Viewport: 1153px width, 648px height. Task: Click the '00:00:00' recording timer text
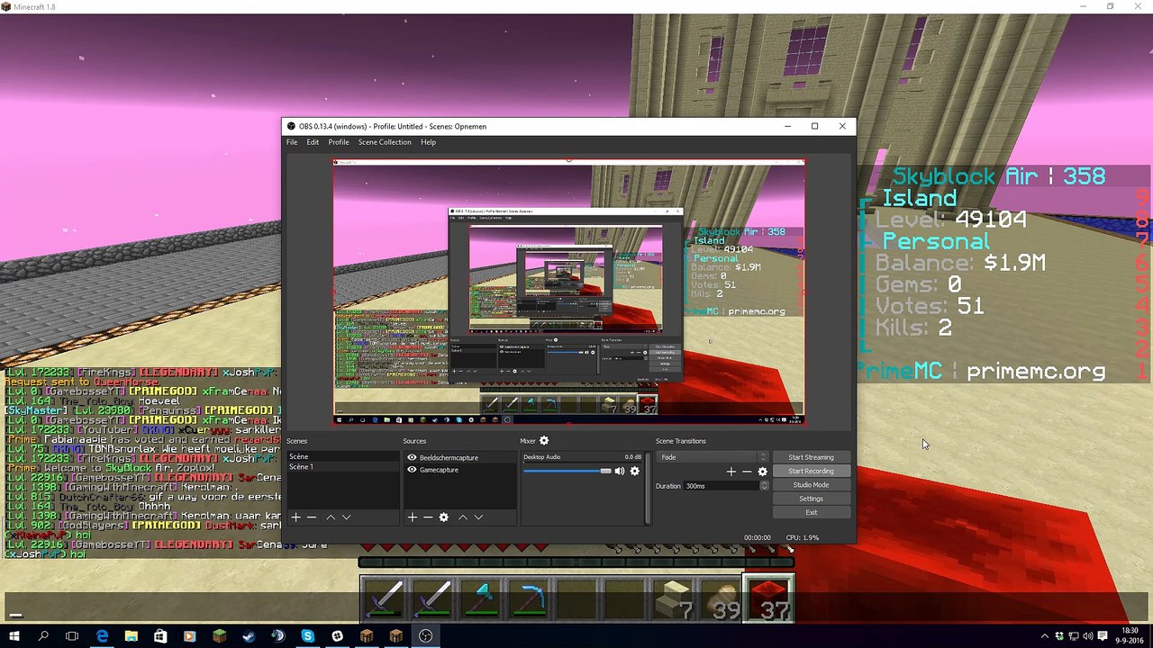click(x=758, y=537)
